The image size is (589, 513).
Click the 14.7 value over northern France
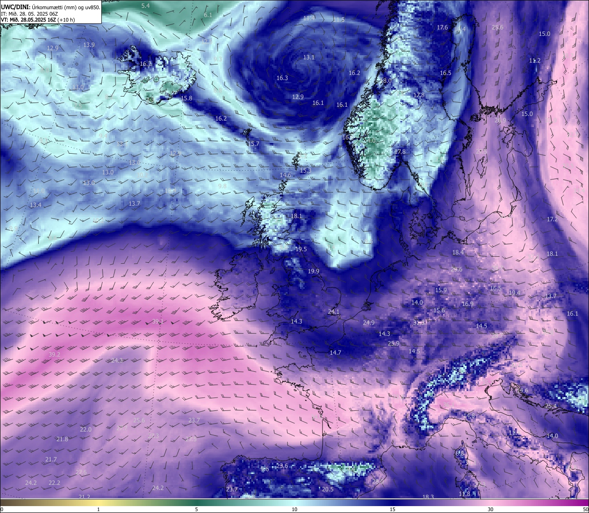tap(335, 352)
